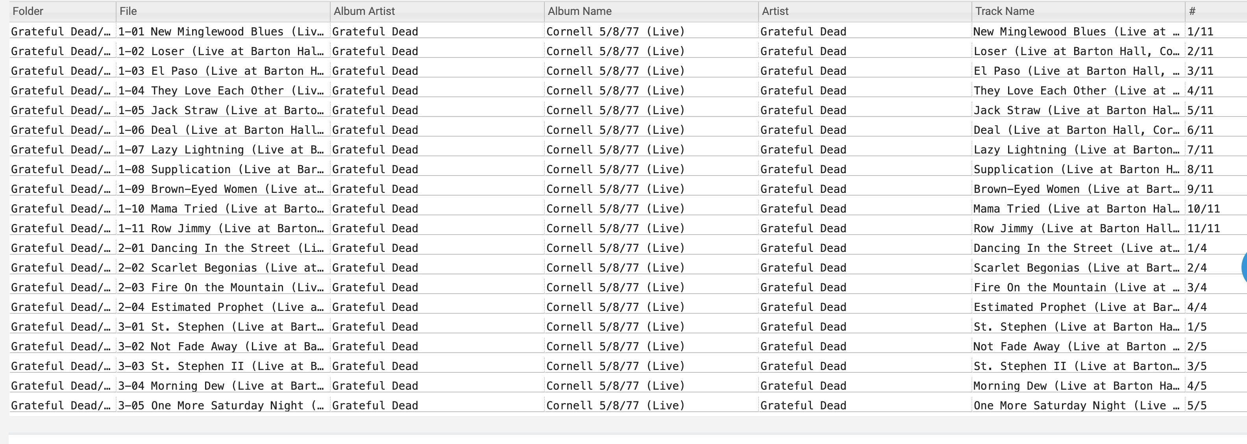Click 'Morning Dew' in the Track Name column
Viewport: 1247px width, 444px height.
point(1076,386)
